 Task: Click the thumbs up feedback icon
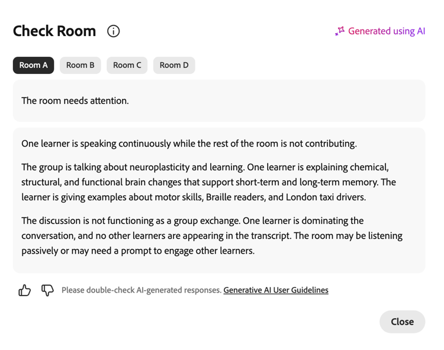point(25,290)
